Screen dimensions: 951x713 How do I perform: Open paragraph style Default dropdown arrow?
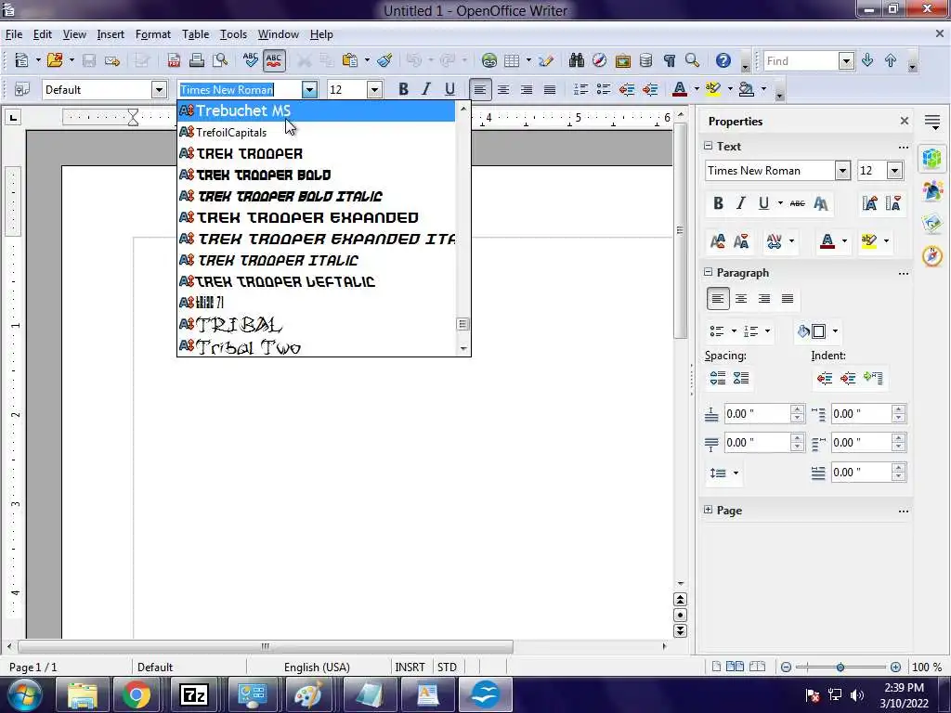(159, 90)
